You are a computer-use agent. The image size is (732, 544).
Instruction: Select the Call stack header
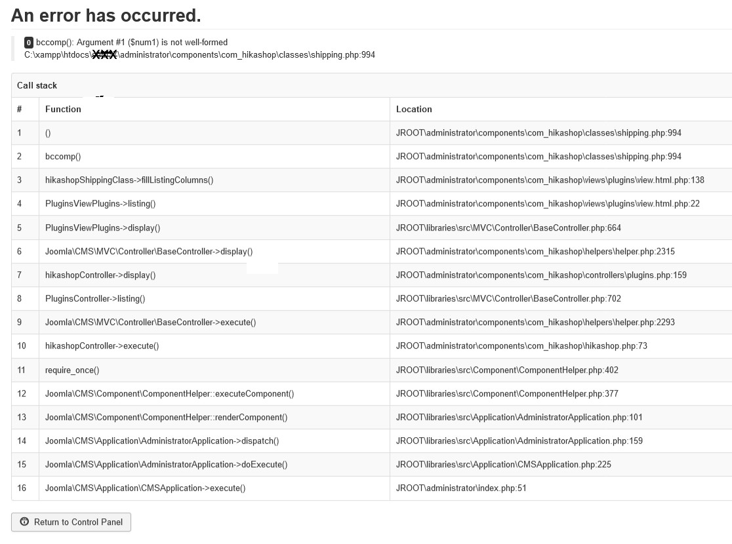37,85
